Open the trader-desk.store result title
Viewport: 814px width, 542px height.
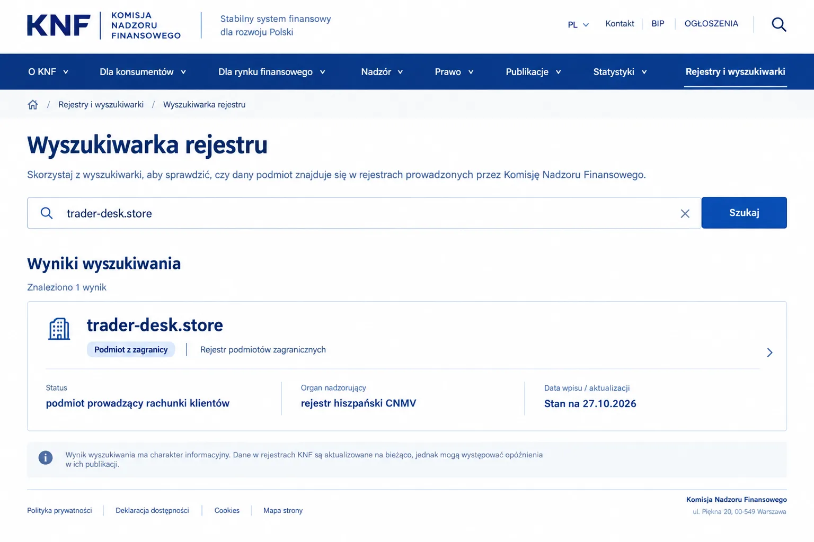pyautogui.click(x=155, y=325)
